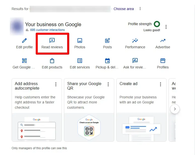The image size is (195, 155).
Task: Click 695 customer interactions link
Action: click(47, 30)
